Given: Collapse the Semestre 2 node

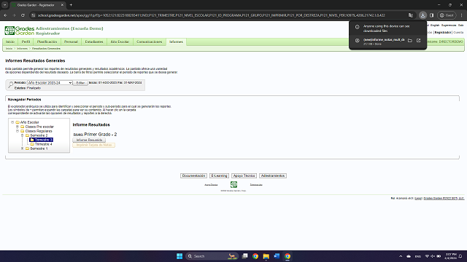Looking at the screenshot, I should pos(22,135).
